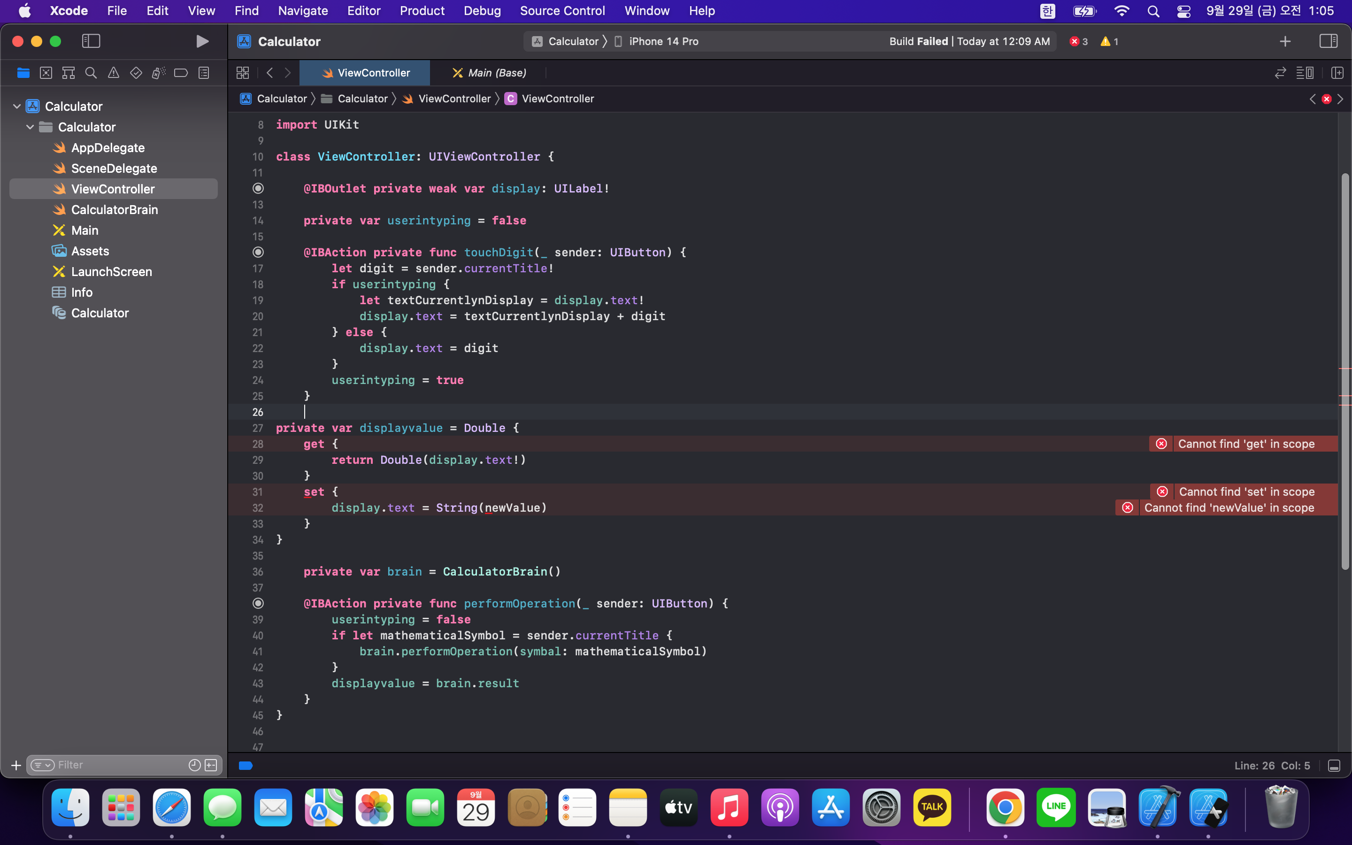Click the library plus button in toolbar
Image resolution: width=1352 pixels, height=845 pixels.
1285,41
